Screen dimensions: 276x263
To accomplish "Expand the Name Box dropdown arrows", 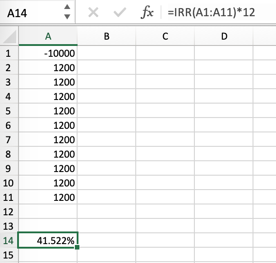I will (x=67, y=12).
